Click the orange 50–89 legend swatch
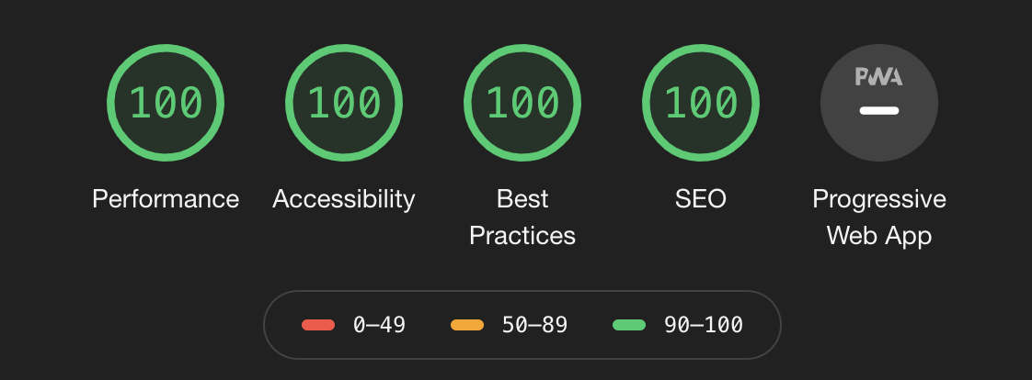This screenshot has height=380, width=1032. click(466, 325)
